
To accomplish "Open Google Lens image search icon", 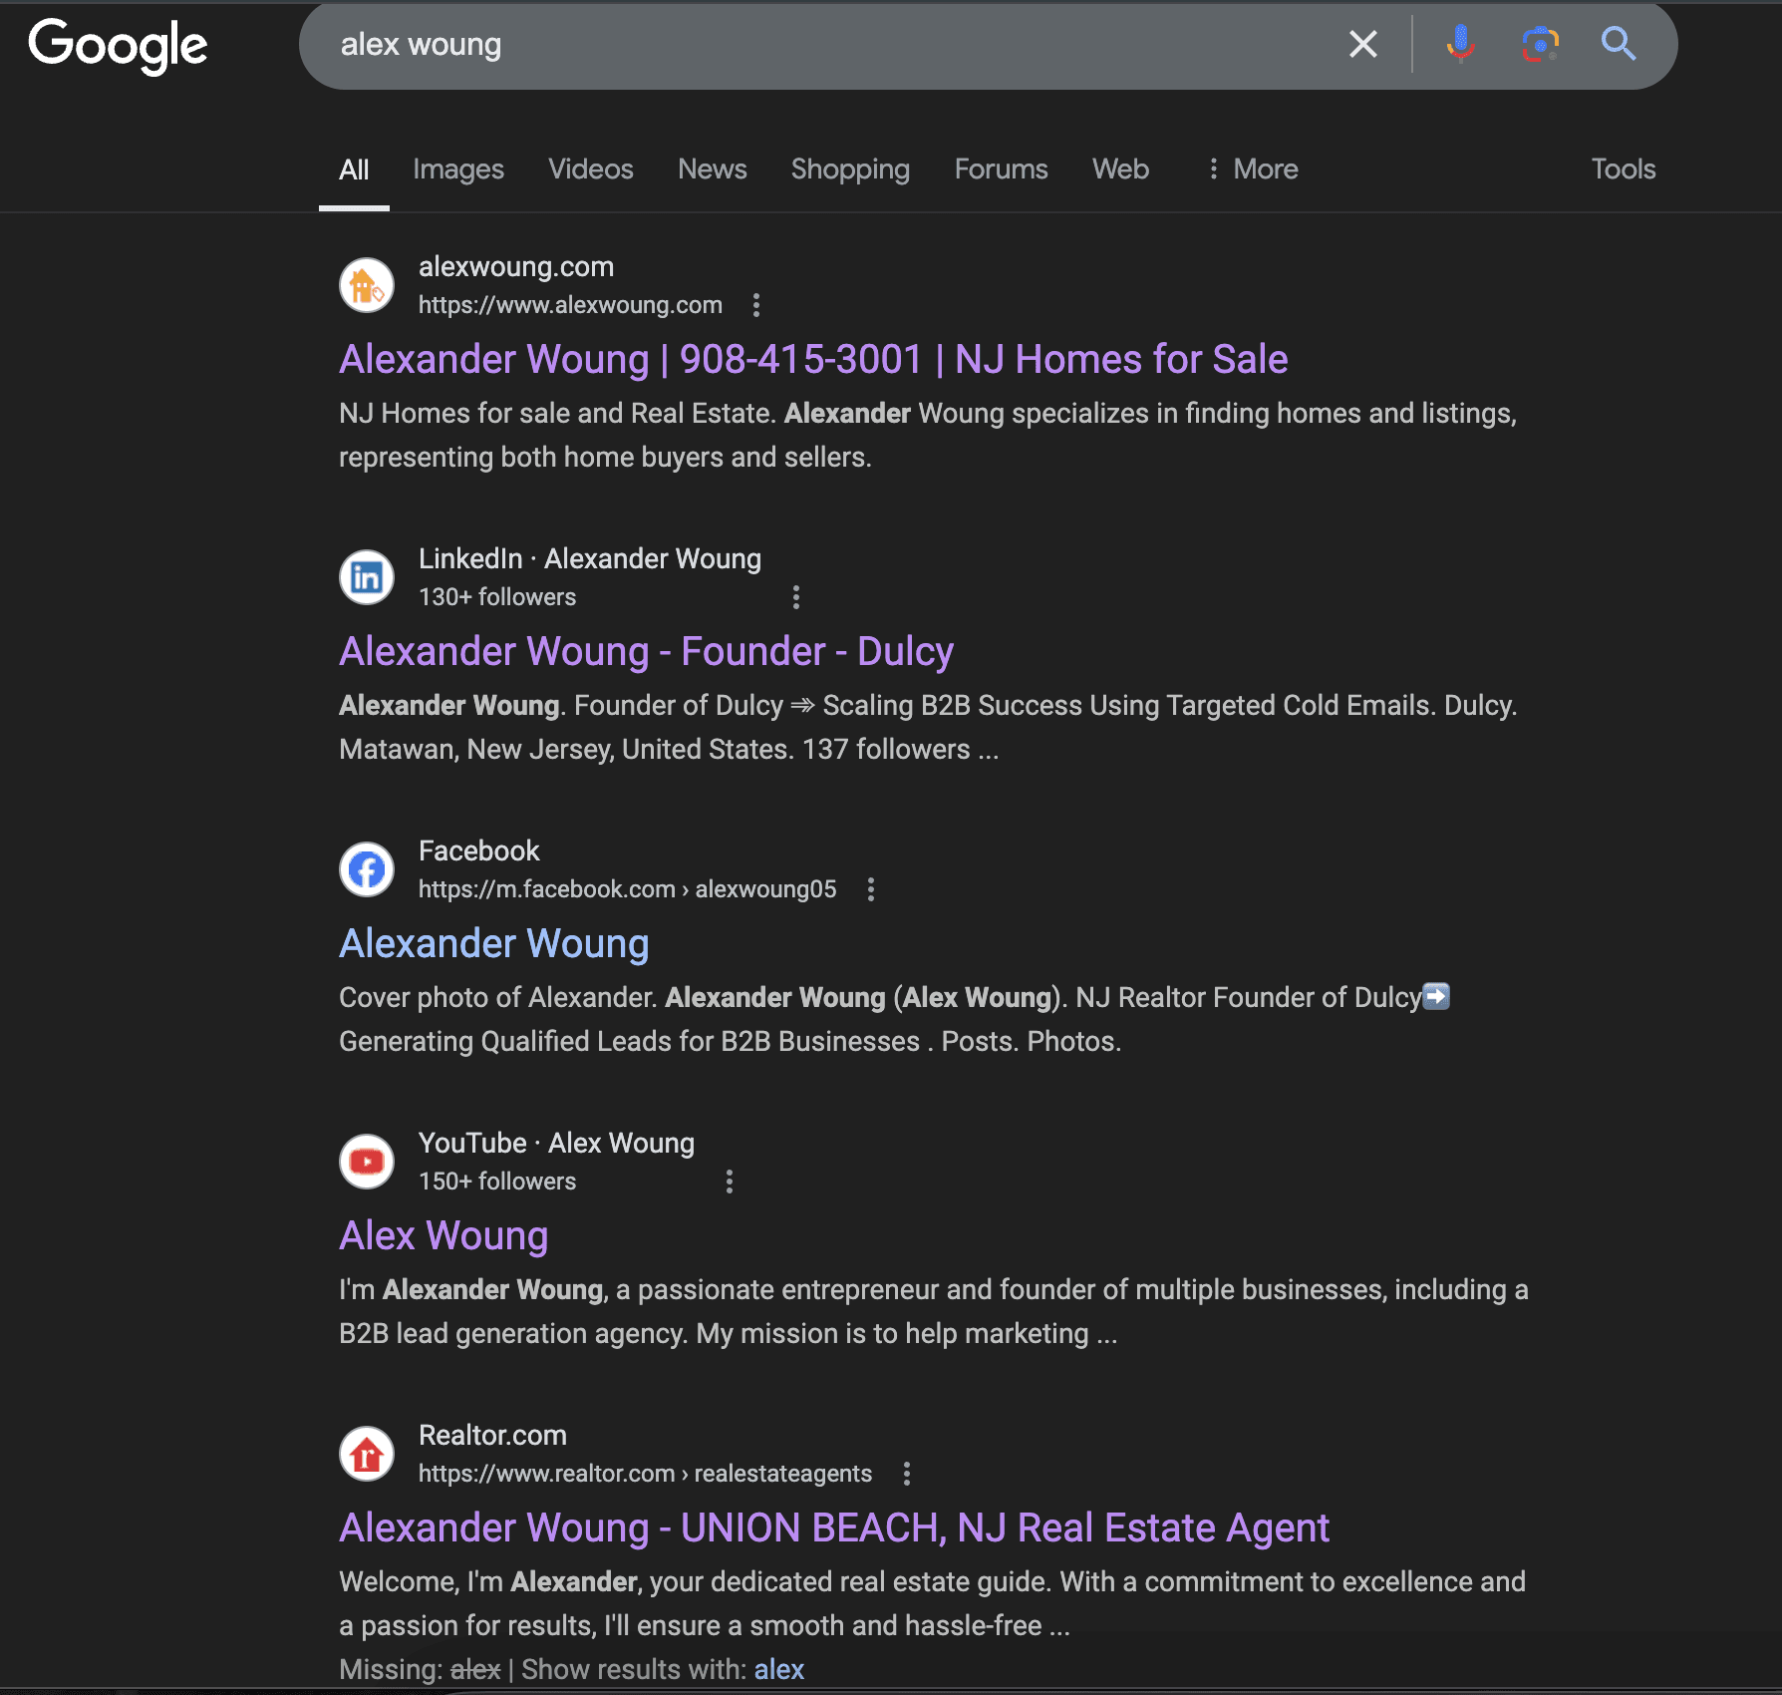I will (1540, 44).
